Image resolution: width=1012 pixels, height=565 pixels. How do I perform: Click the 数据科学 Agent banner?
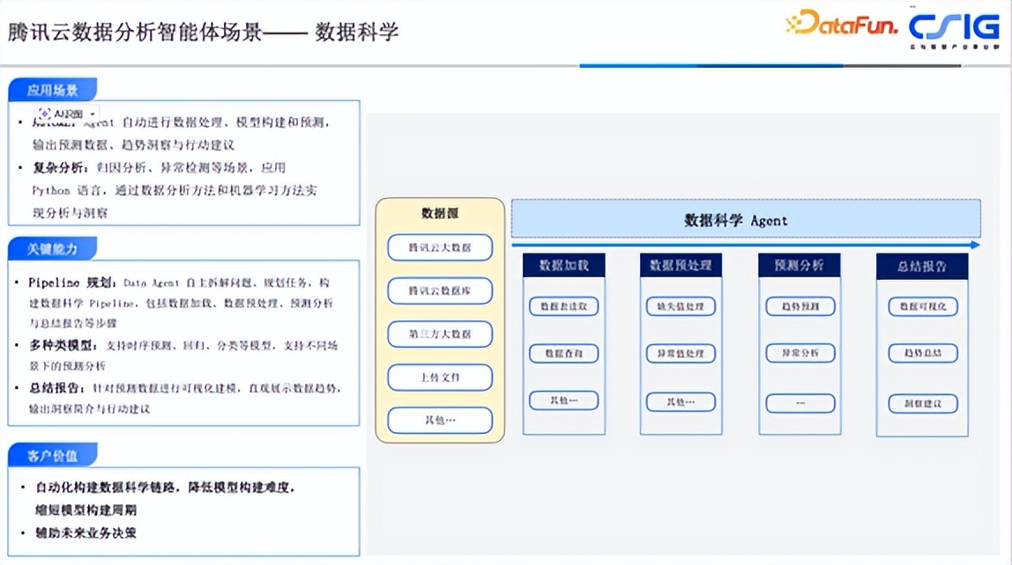746,219
